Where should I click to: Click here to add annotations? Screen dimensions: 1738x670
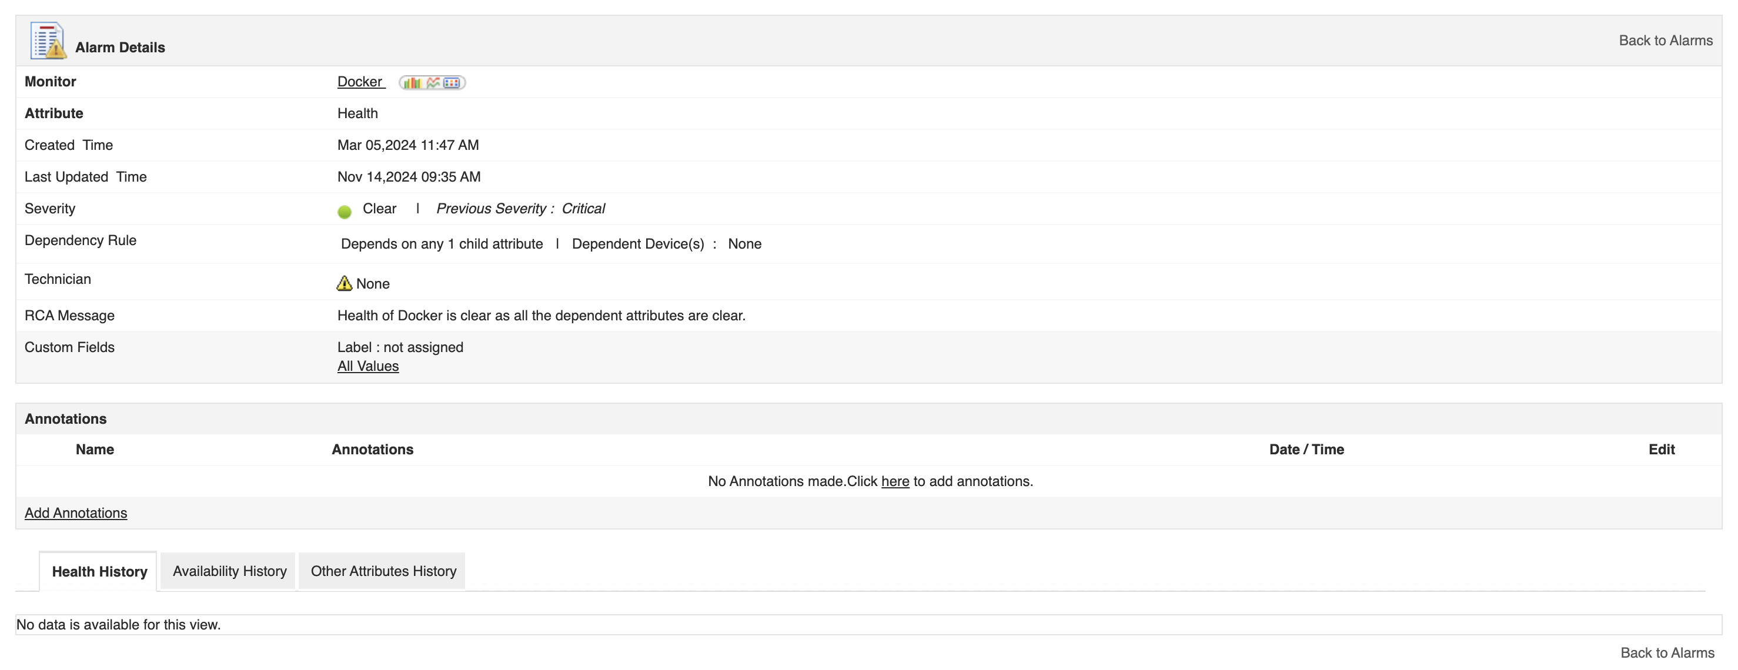[895, 481]
